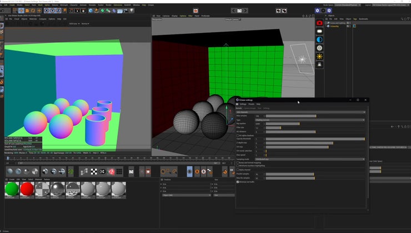This screenshot has height=233, width=411.
Task: Open the asset browser folder icon
Action: pos(196,11)
